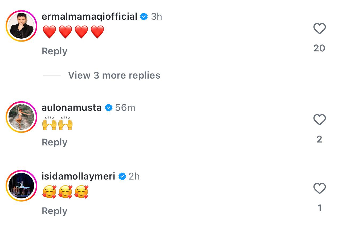The width and height of the screenshot is (342, 228).
Task: Click the 2h timestamp
Action: (134, 177)
